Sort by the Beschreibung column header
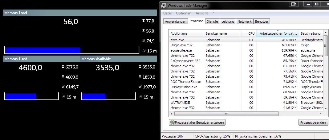The image size is (329, 140). pos(311,33)
